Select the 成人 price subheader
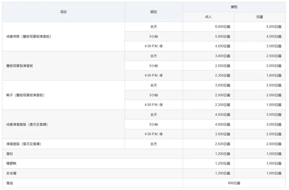289x190 pixels. coord(208,17)
